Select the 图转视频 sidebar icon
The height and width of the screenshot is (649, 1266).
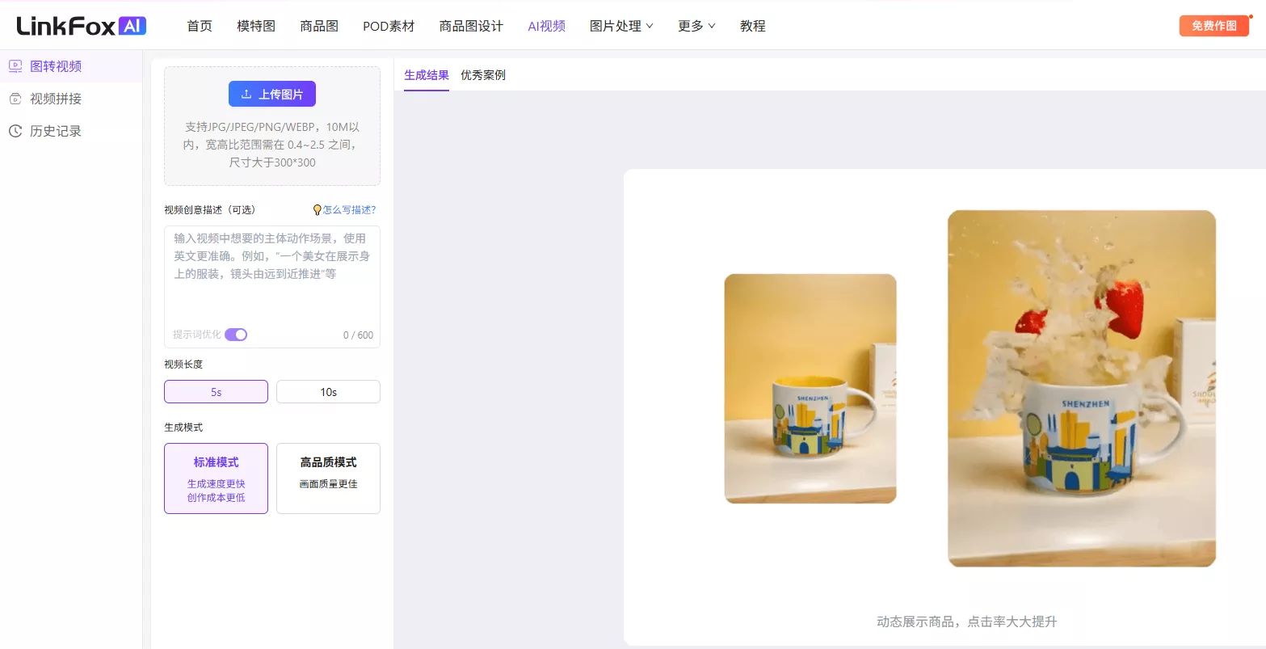point(15,66)
